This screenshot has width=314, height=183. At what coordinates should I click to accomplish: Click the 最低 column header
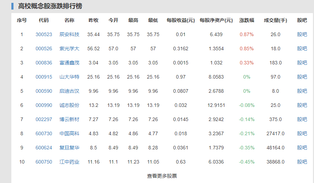point(153,21)
